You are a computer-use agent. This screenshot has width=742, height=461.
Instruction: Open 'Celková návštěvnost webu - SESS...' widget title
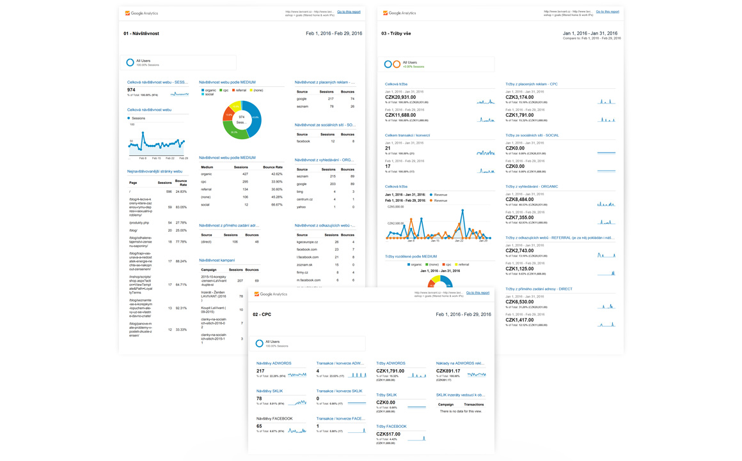tap(157, 82)
